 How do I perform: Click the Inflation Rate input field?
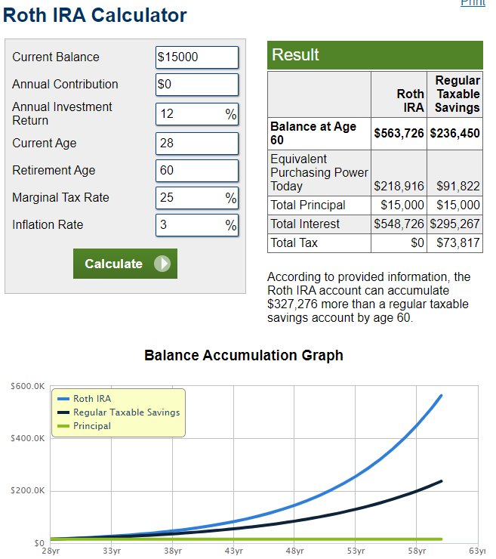197,225
